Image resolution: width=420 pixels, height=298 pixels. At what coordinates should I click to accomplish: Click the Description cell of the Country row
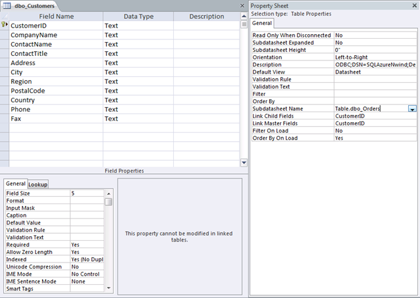tap(207, 100)
